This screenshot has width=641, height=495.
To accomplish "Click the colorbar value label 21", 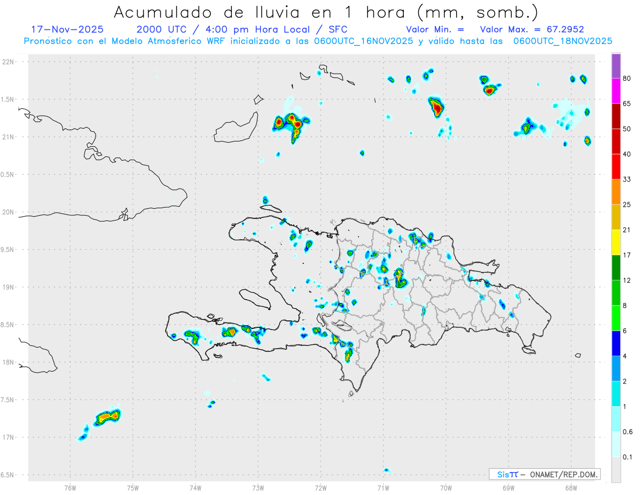I will (627, 230).
